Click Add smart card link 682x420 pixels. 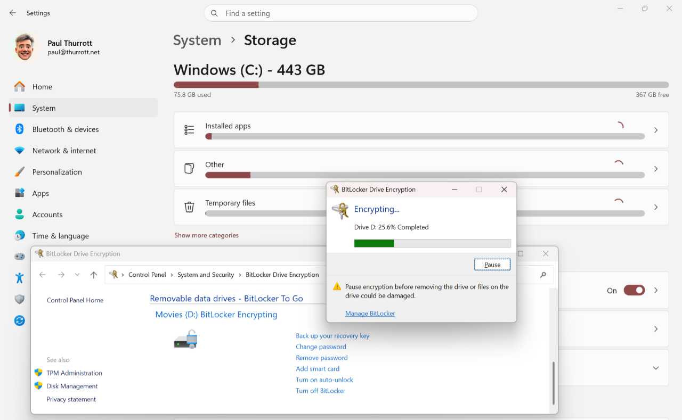pos(318,369)
